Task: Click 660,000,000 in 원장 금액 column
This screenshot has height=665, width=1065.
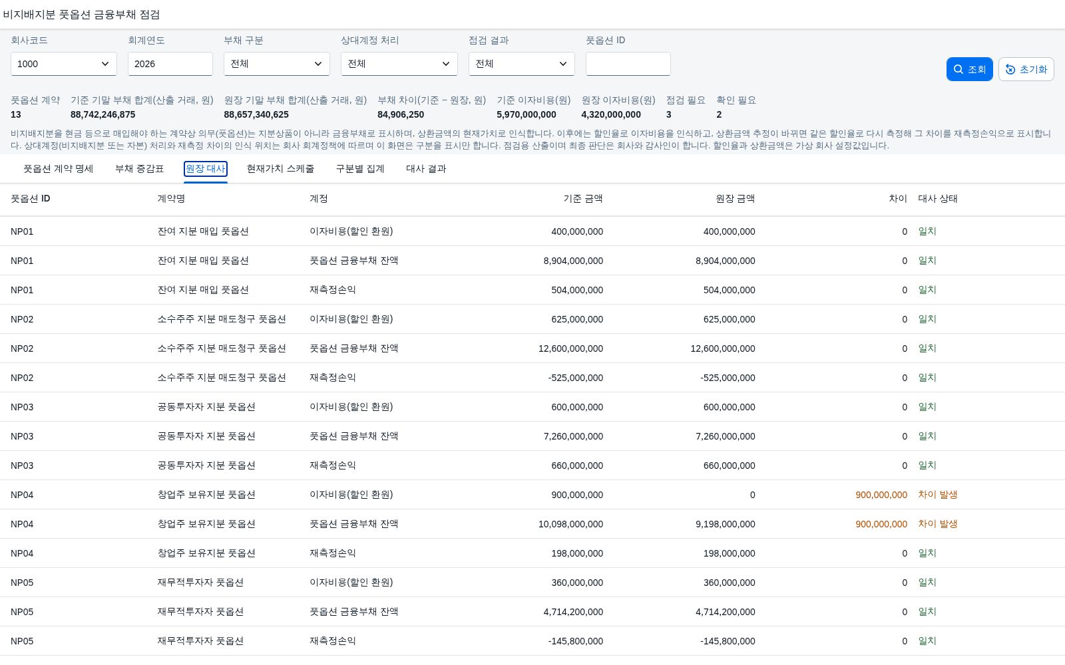Action: coord(730,465)
